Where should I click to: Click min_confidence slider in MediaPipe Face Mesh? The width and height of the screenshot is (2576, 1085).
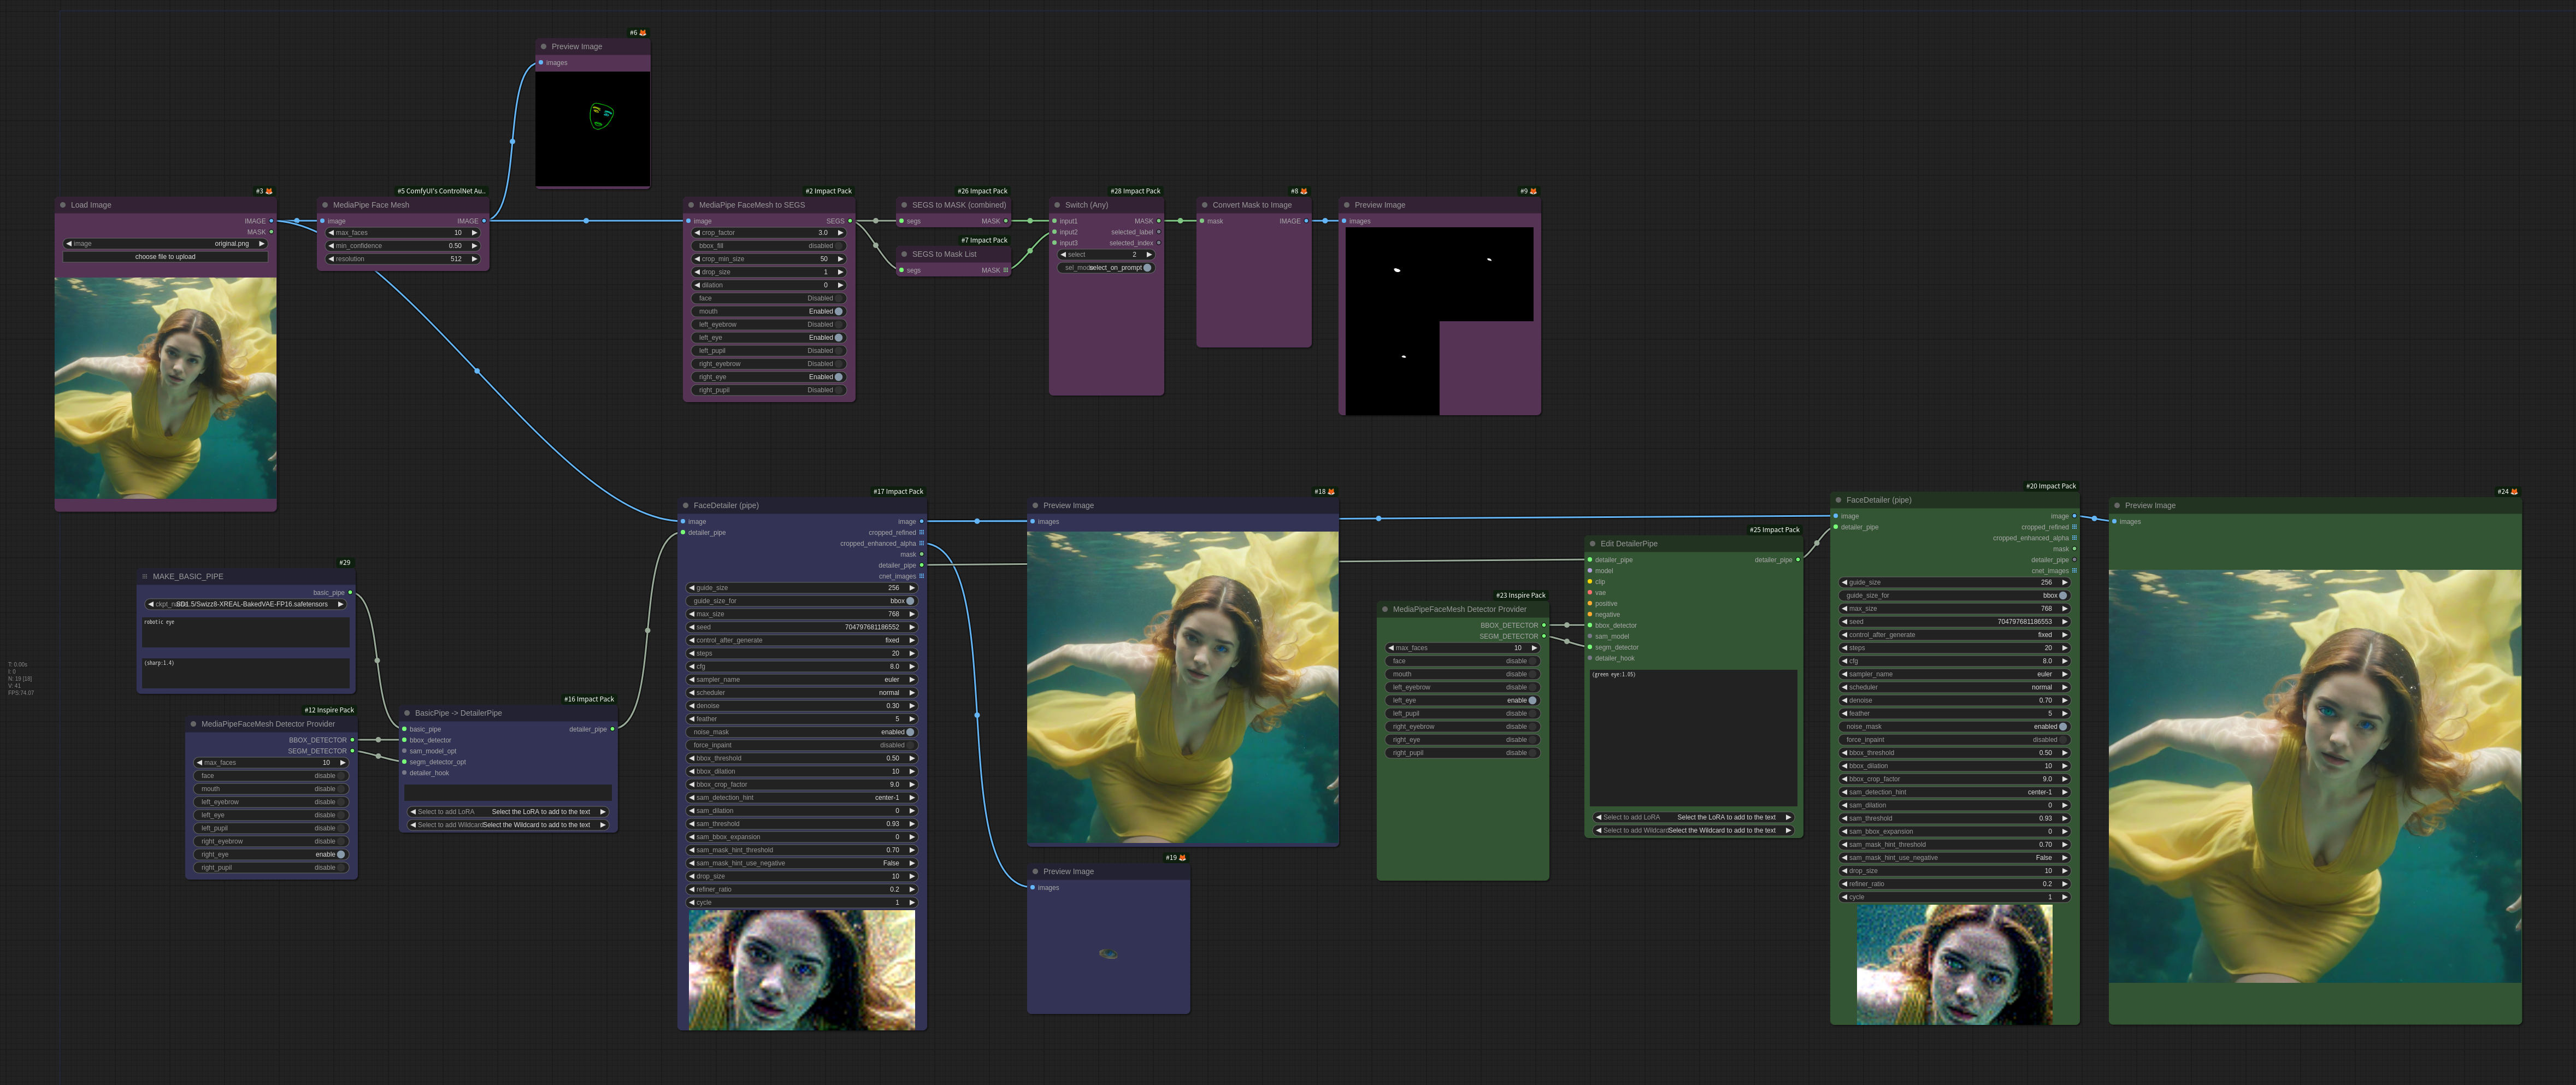403,246
